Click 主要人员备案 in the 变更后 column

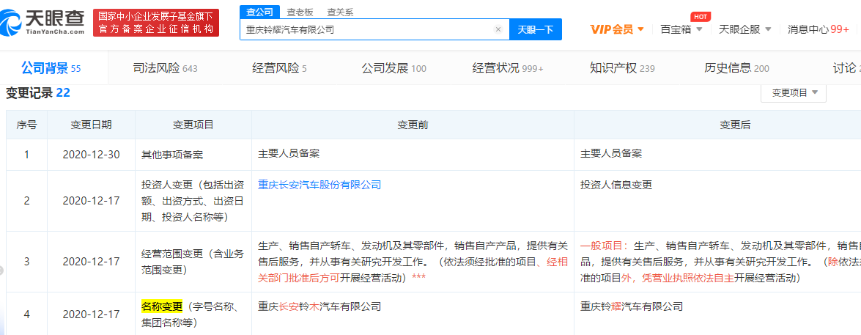[x=611, y=153]
